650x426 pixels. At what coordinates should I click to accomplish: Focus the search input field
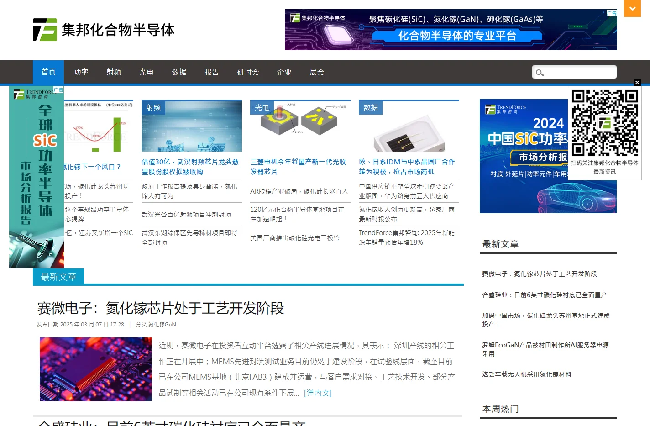(x=574, y=72)
